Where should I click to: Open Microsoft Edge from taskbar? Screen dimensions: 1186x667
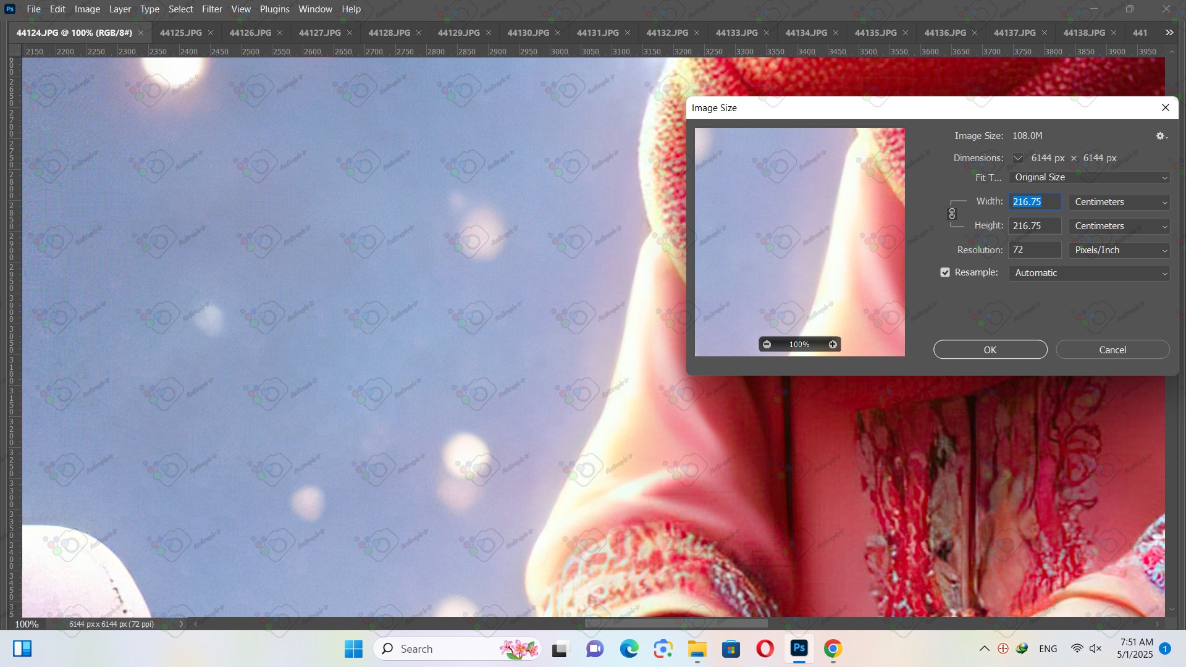629,649
